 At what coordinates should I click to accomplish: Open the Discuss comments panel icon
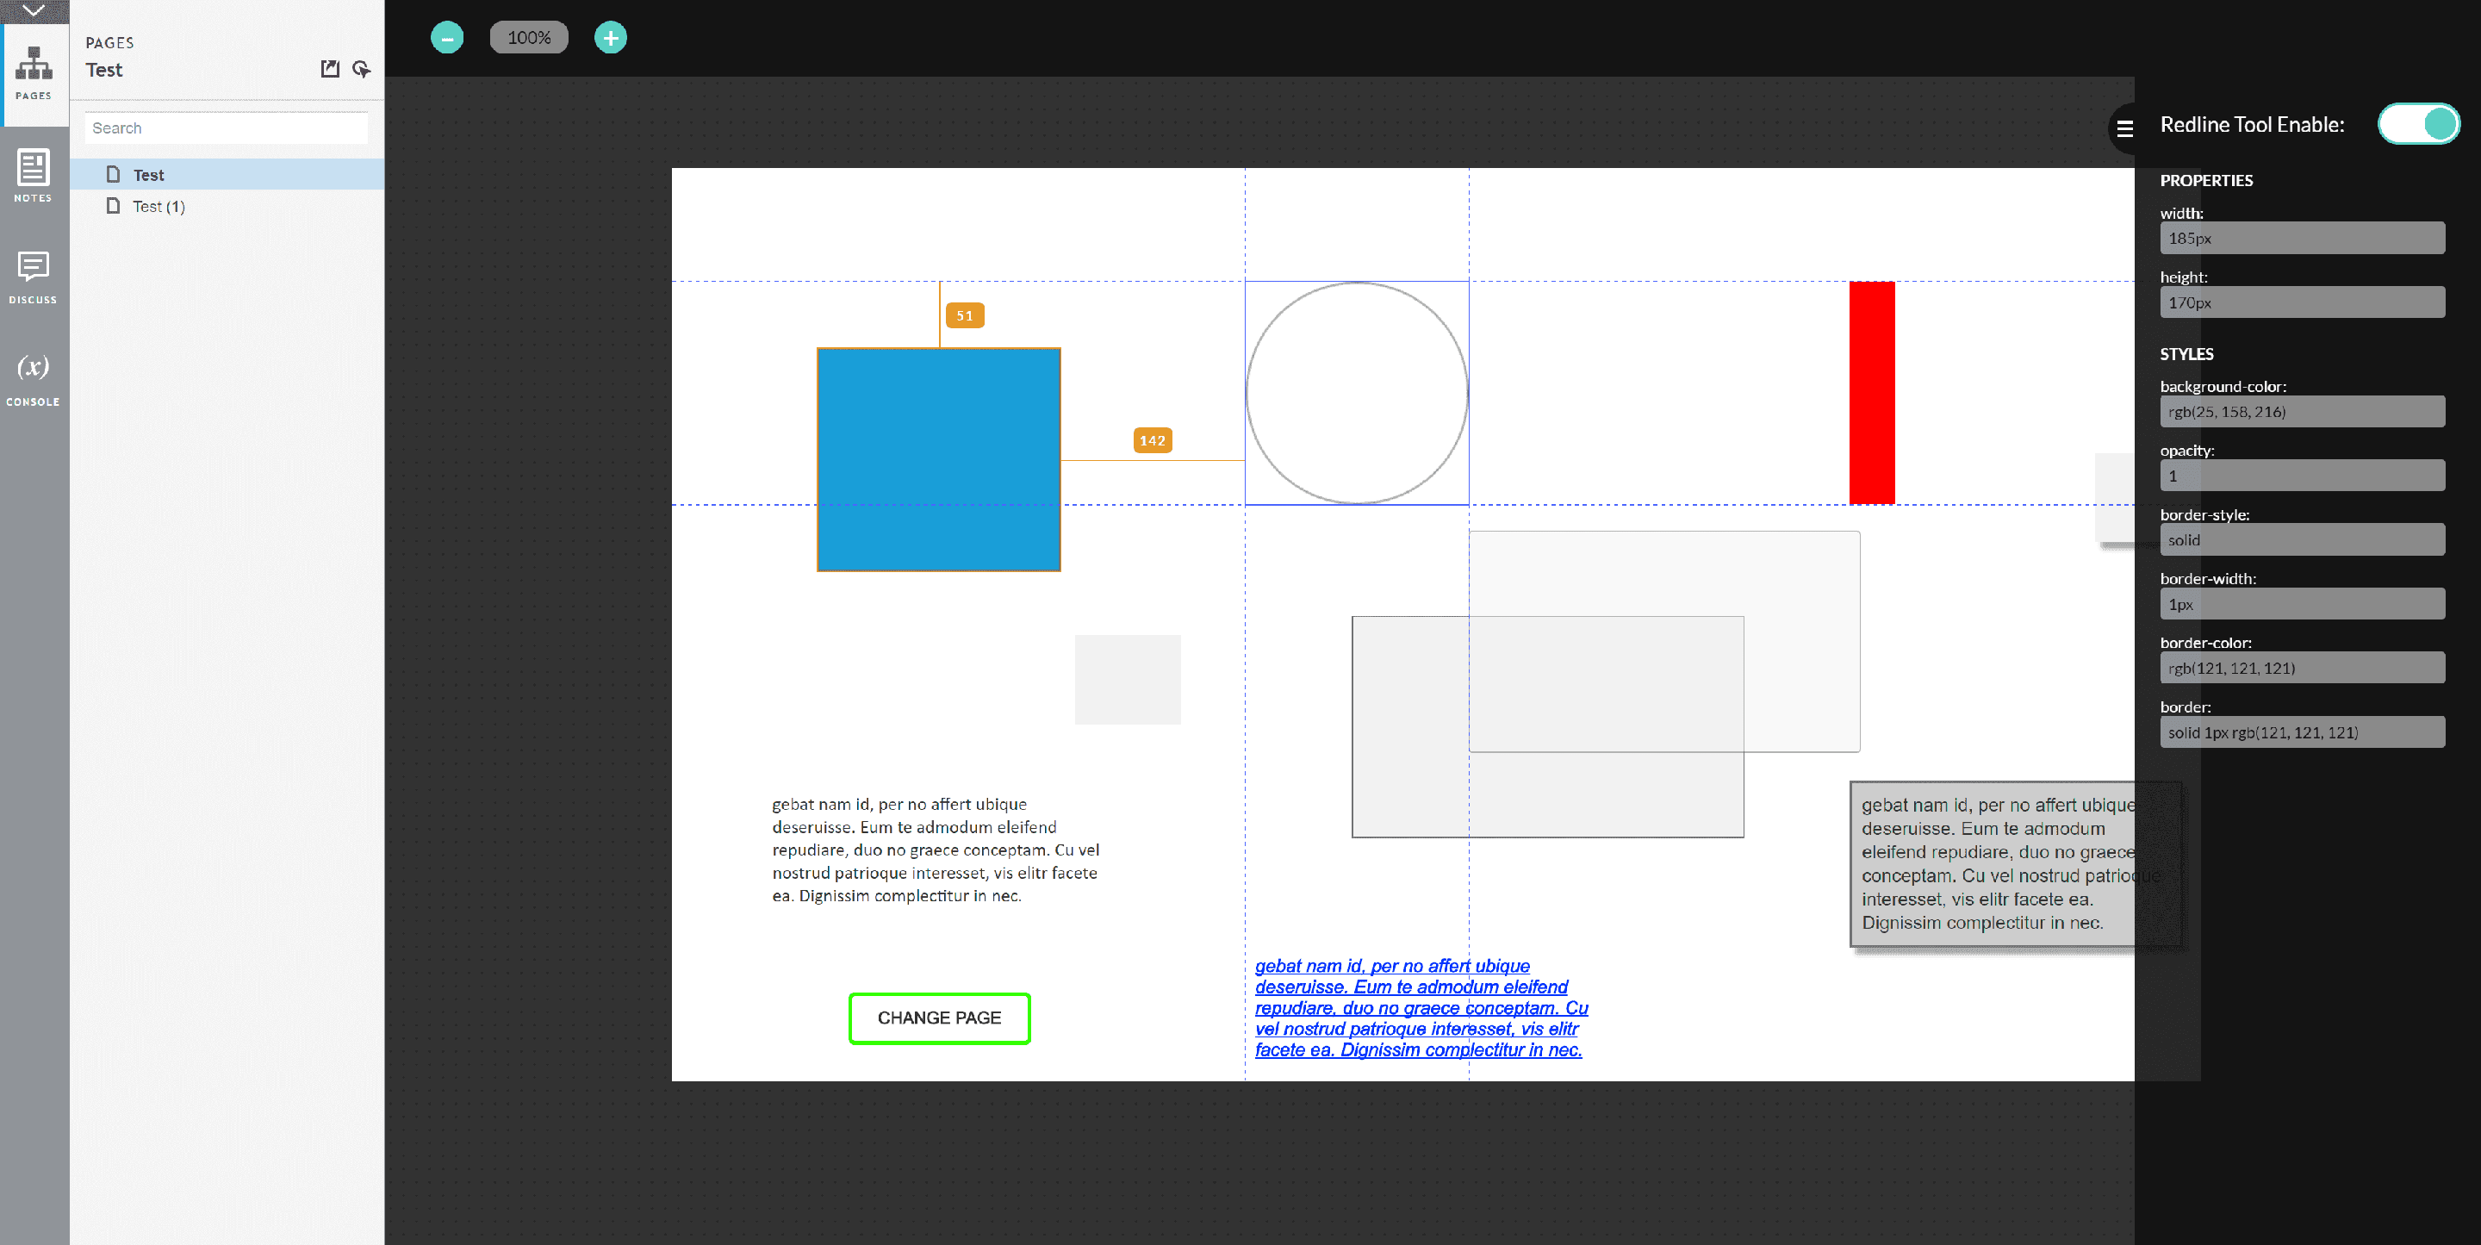tap(33, 277)
